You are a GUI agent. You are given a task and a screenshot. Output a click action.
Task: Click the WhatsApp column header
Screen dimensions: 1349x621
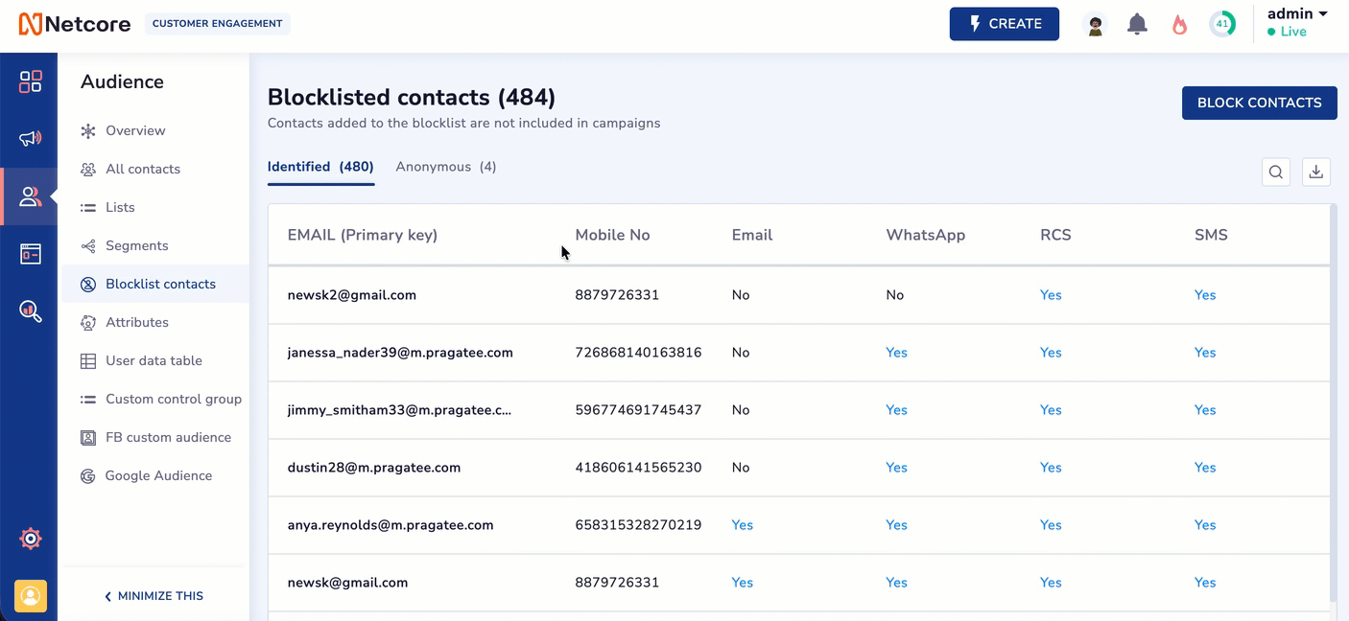925,235
